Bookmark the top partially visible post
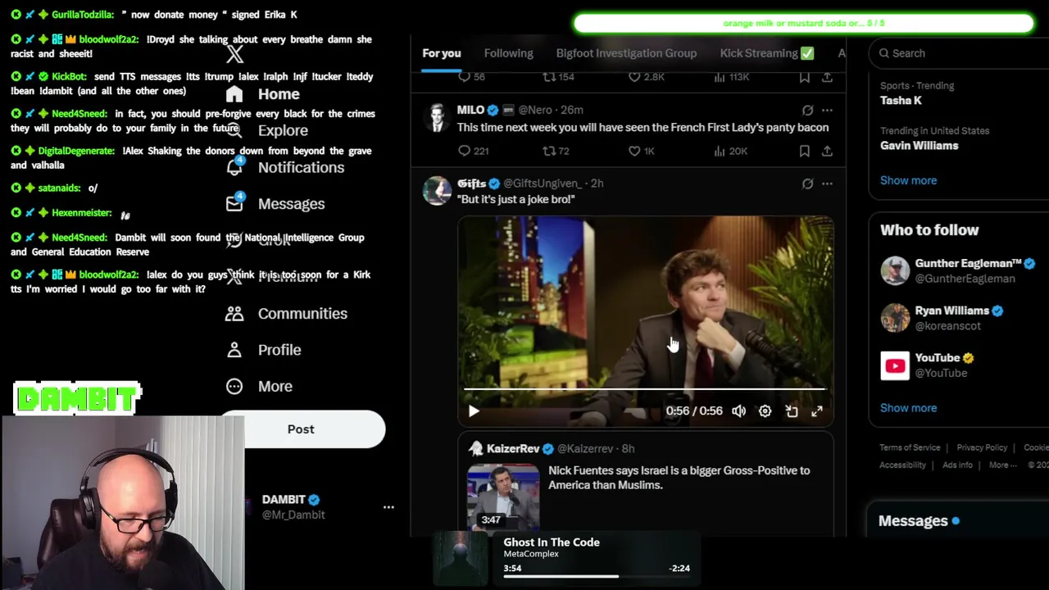 (805, 77)
